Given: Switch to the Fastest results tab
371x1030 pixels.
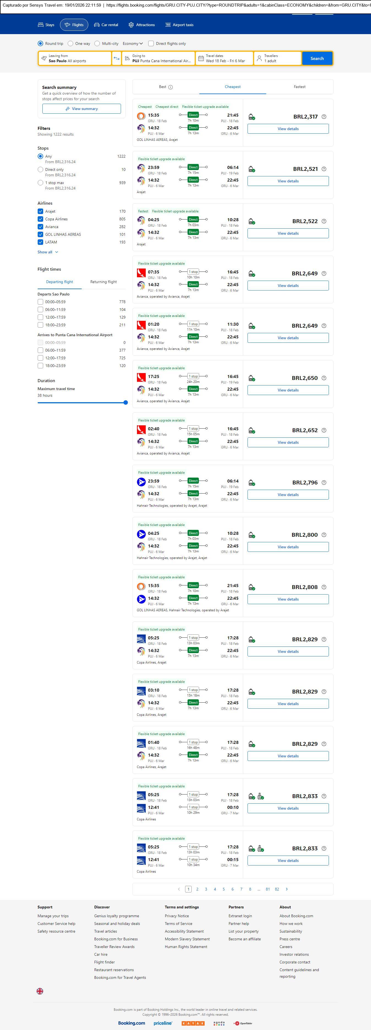Looking at the screenshot, I should click(x=299, y=87).
